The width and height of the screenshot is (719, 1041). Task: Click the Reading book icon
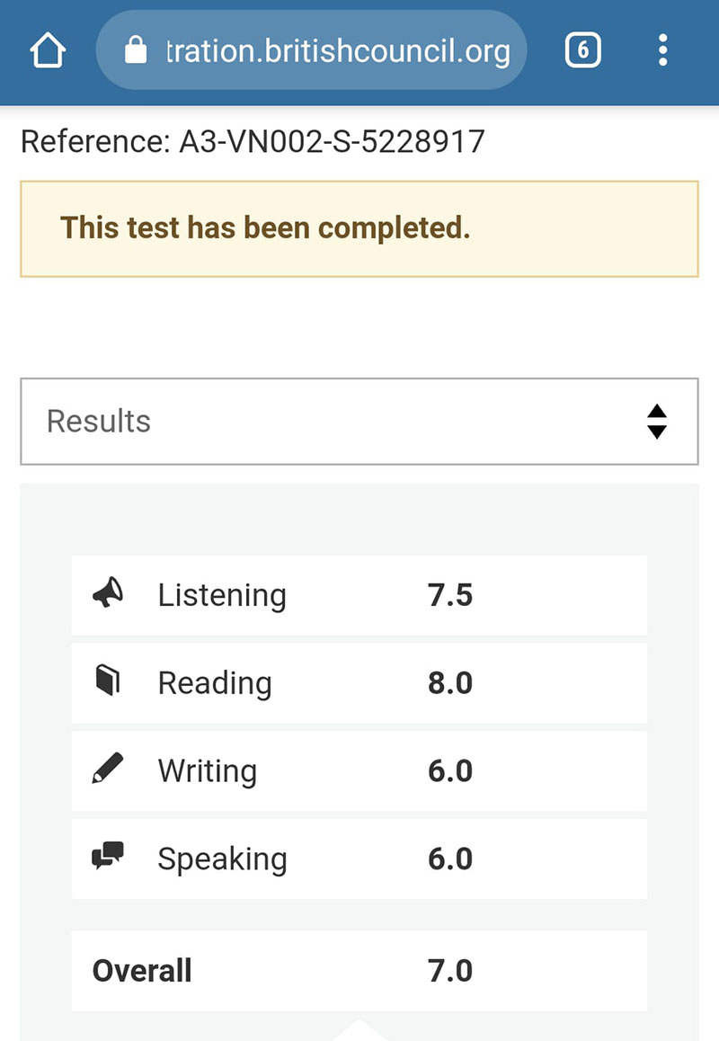(x=108, y=681)
